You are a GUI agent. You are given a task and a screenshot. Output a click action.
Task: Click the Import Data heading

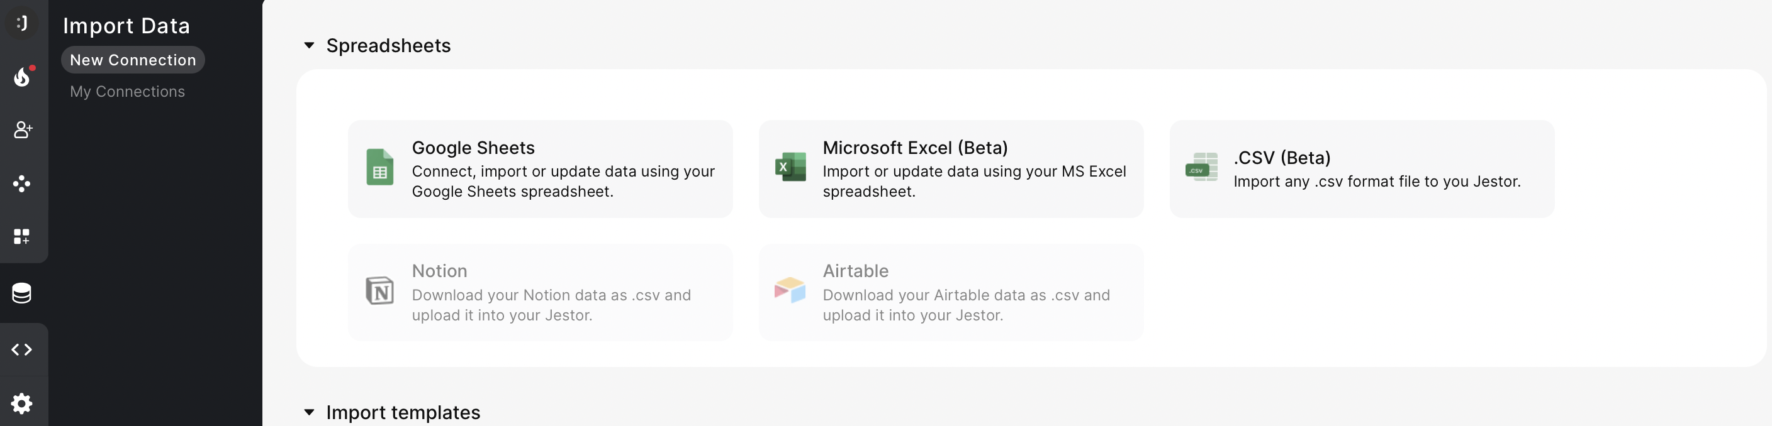(x=126, y=25)
